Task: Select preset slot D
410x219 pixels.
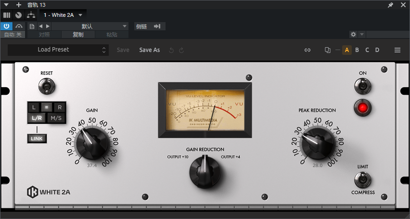Action: [x=377, y=50]
